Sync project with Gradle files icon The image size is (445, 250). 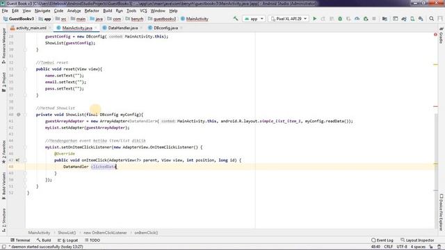click(404, 19)
